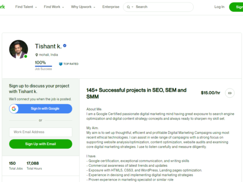Click Tishant k. profile photo

pyautogui.click(x=19, y=49)
